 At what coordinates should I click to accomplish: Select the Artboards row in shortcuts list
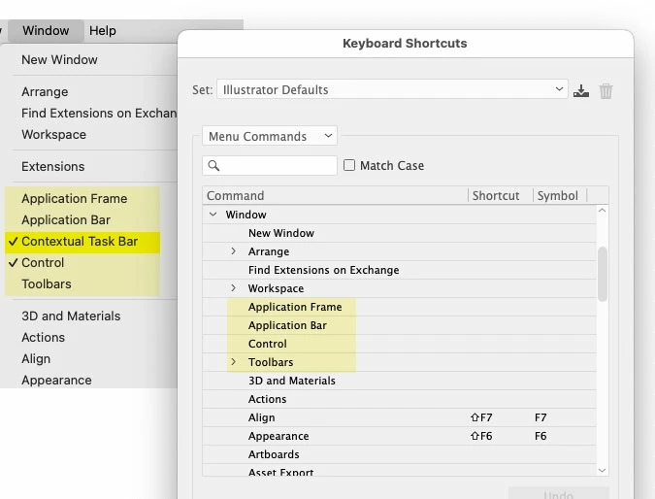pos(400,454)
